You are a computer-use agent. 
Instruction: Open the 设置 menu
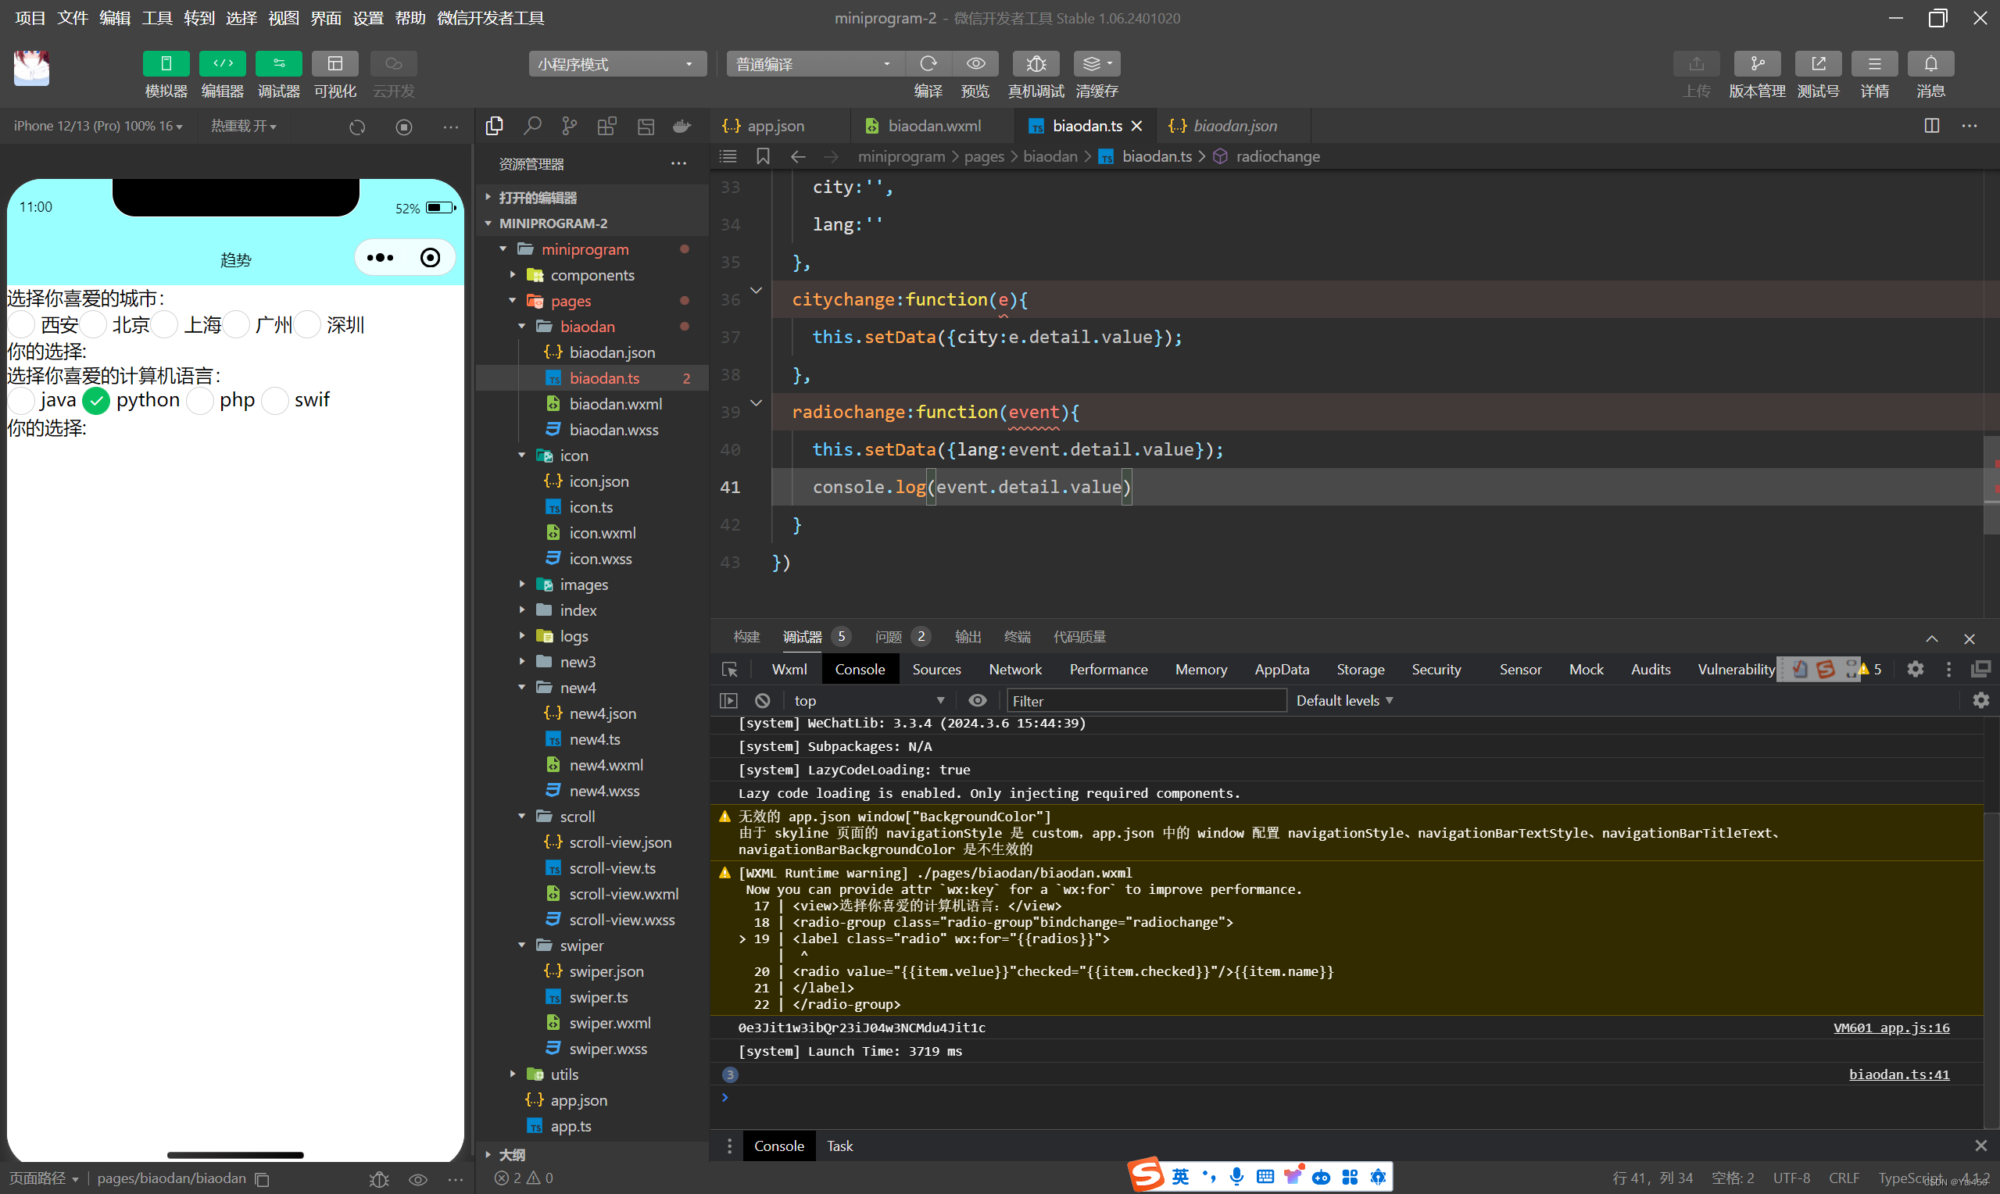(x=367, y=18)
